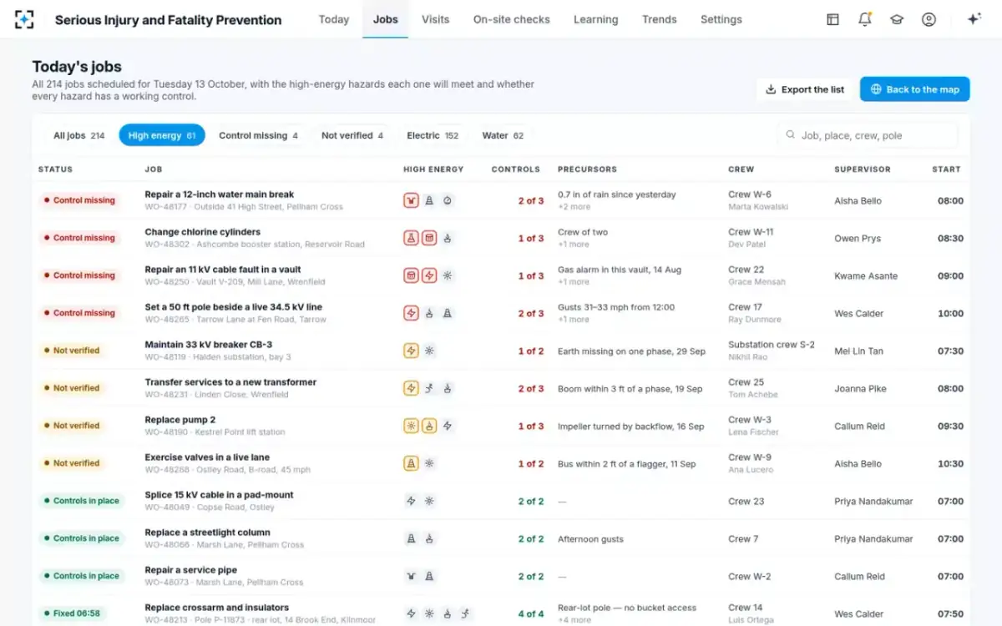Click the red lightning icon on 11 kV cable fault row

(429, 275)
